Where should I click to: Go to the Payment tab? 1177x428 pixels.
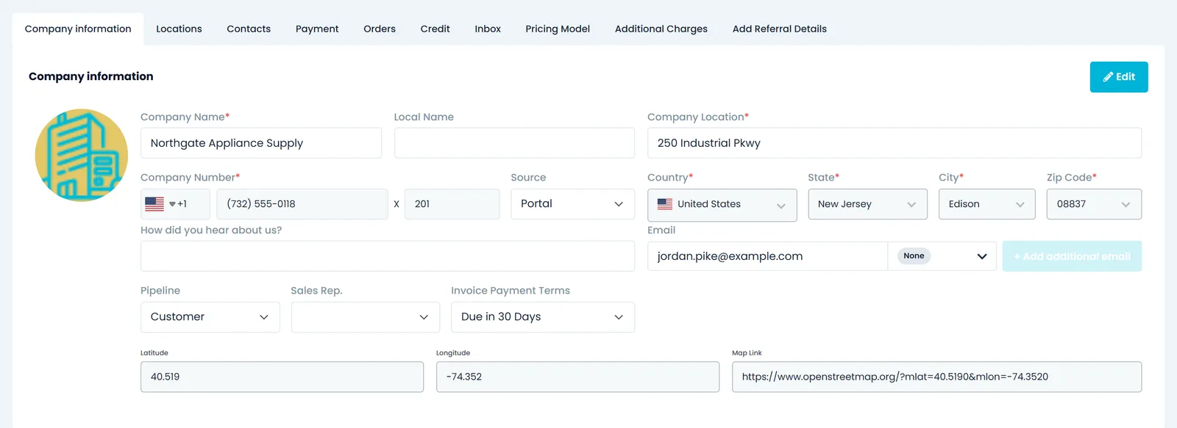click(317, 29)
